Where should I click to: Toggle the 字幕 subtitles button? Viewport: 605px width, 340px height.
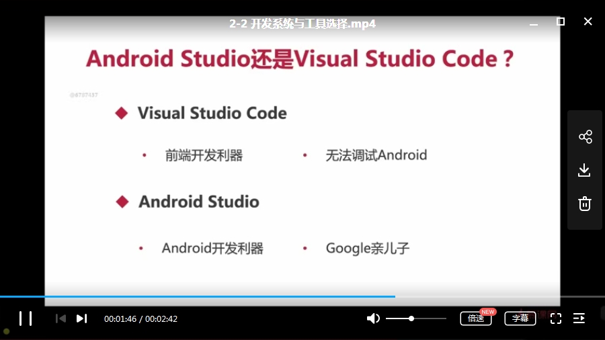pyautogui.click(x=520, y=318)
